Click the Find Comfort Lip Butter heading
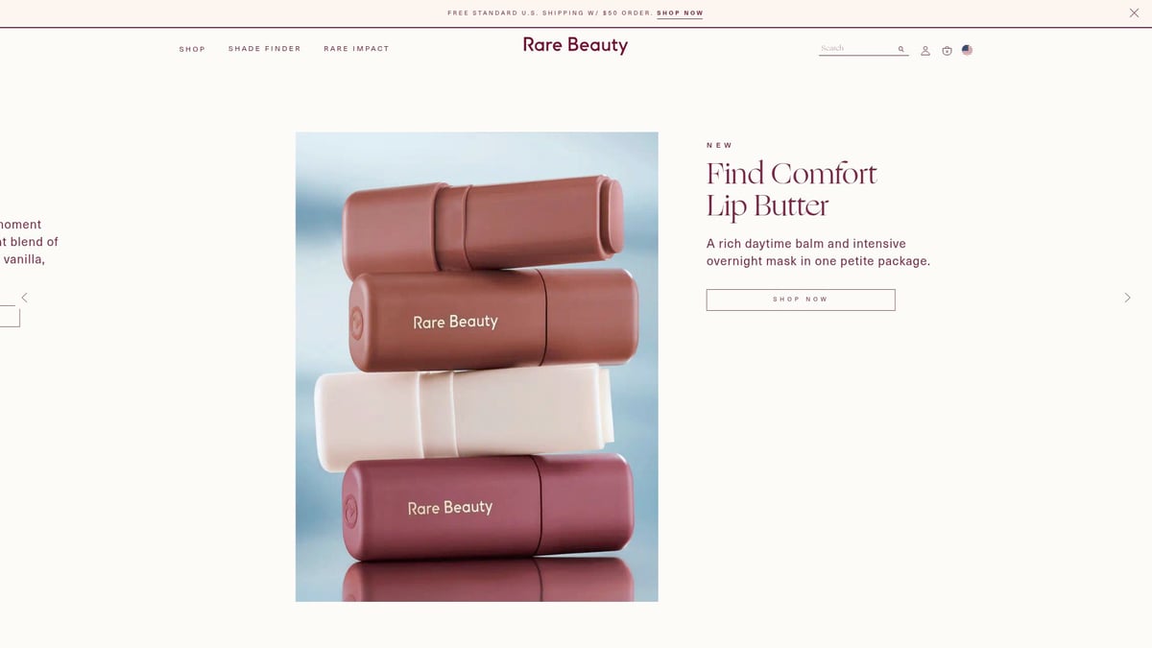The height and width of the screenshot is (648, 1152). pyautogui.click(x=792, y=189)
